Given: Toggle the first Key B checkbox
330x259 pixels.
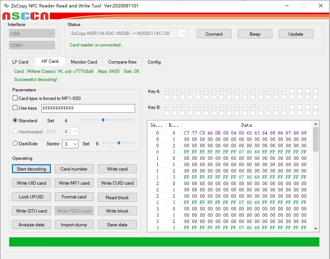Looking at the screenshot, I should [x=167, y=107].
